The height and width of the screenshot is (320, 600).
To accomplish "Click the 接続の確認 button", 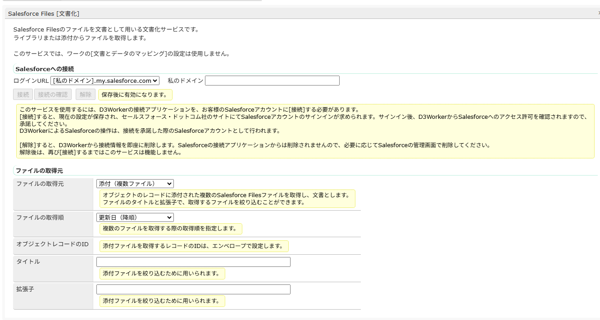I will [53, 95].
